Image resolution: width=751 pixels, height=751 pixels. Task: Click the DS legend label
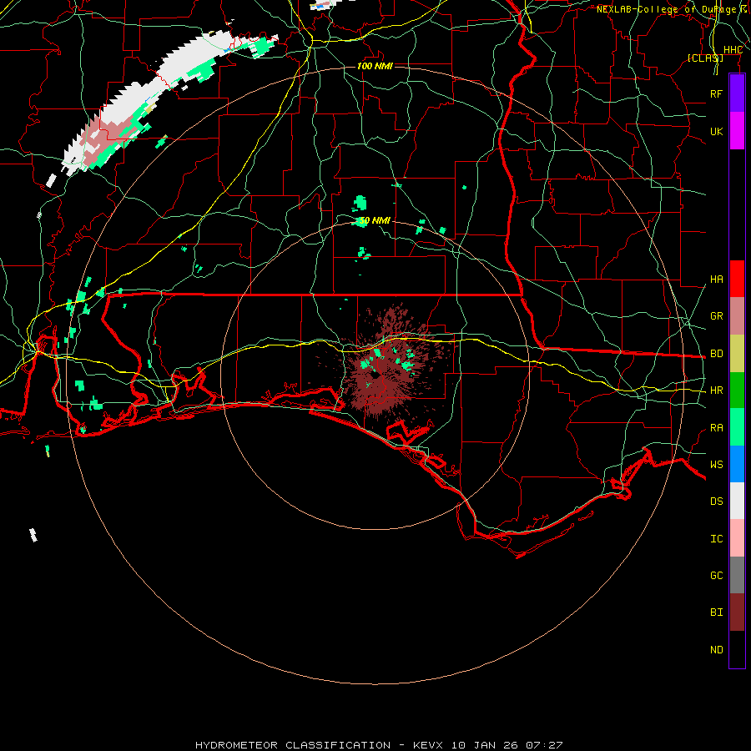coord(717,502)
